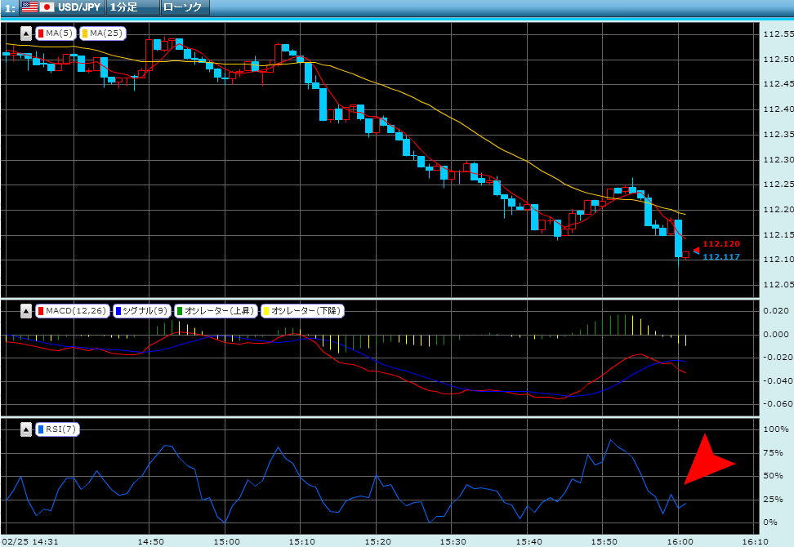The image size is (794, 547).
Task: Select the オシレーター(上昇) label
Action: tap(216, 311)
